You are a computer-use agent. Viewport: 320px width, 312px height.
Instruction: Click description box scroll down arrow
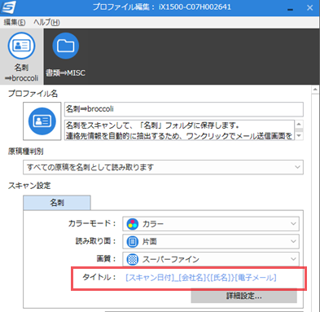299,135
